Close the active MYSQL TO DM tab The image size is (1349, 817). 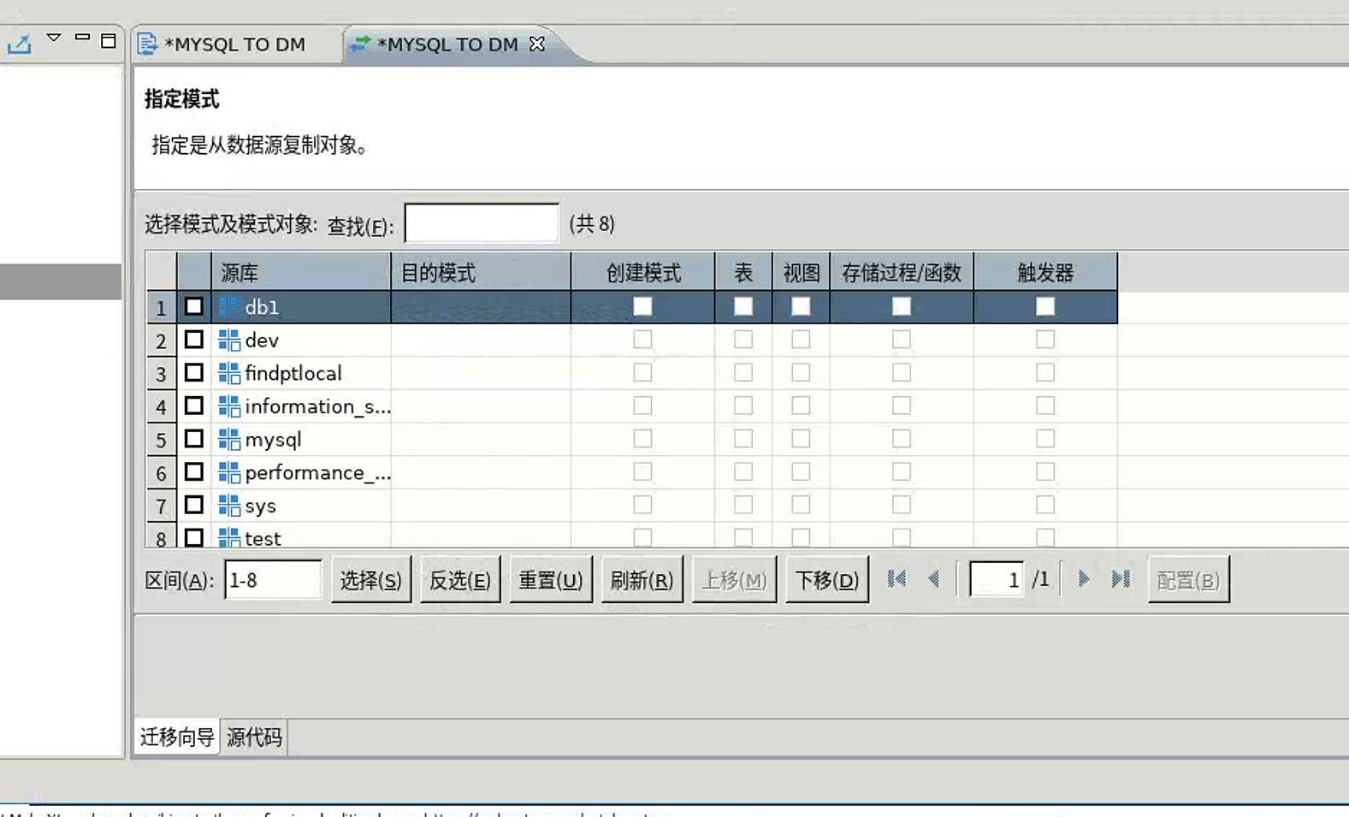click(537, 44)
